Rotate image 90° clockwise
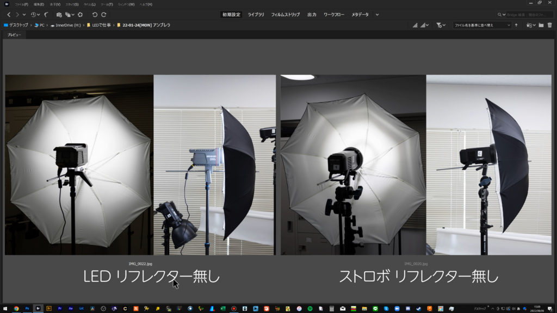The height and width of the screenshot is (313, 557). pos(104,15)
